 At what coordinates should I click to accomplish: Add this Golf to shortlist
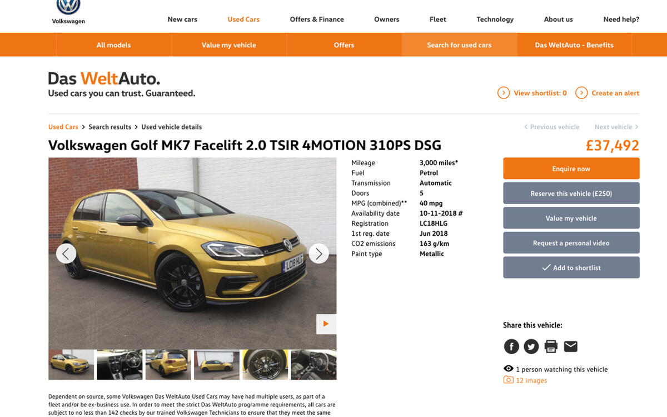pyautogui.click(x=571, y=267)
